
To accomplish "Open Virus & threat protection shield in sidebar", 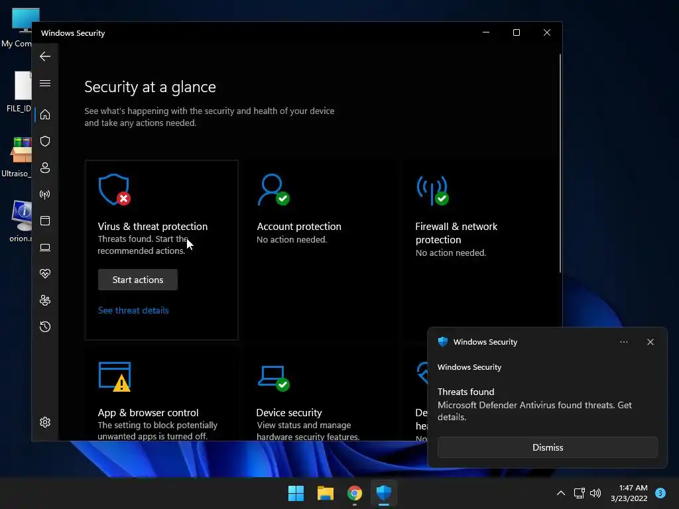I will click(45, 141).
